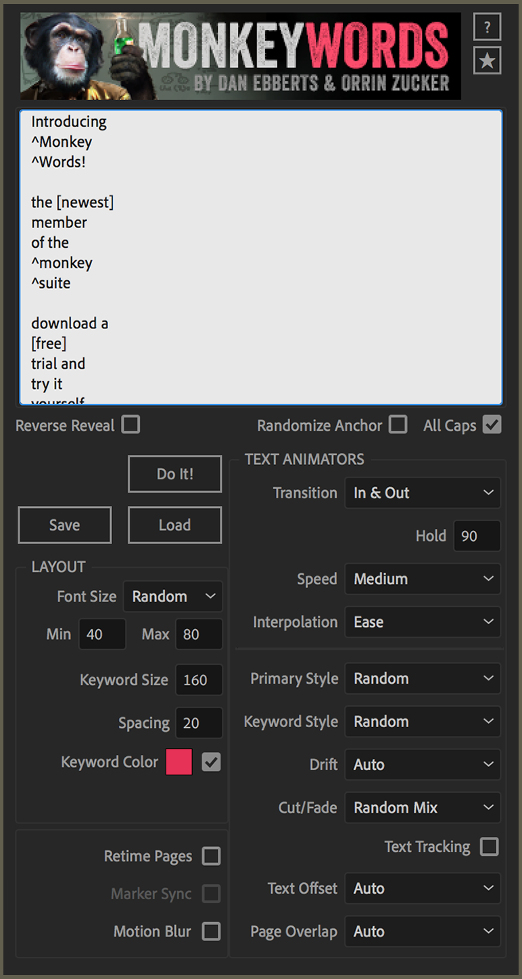
Task: Click the Hold value field
Action: pos(477,536)
